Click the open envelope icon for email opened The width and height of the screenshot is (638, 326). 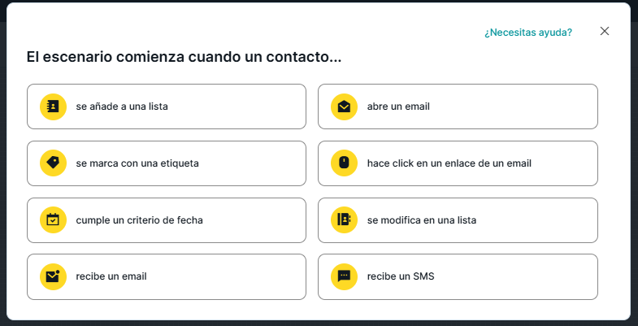coord(344,106)
